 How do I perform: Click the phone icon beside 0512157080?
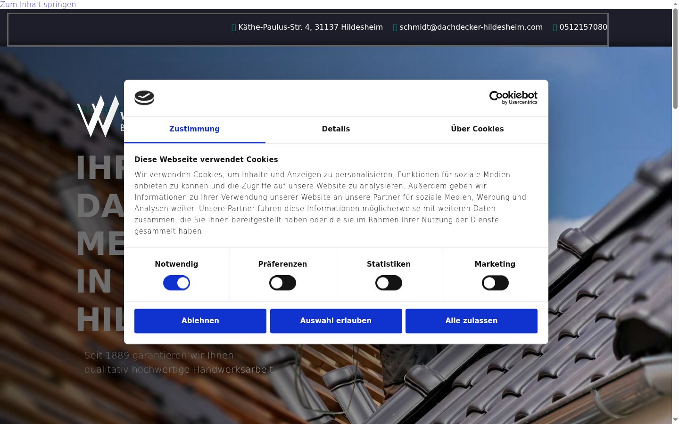pos(555,28)
